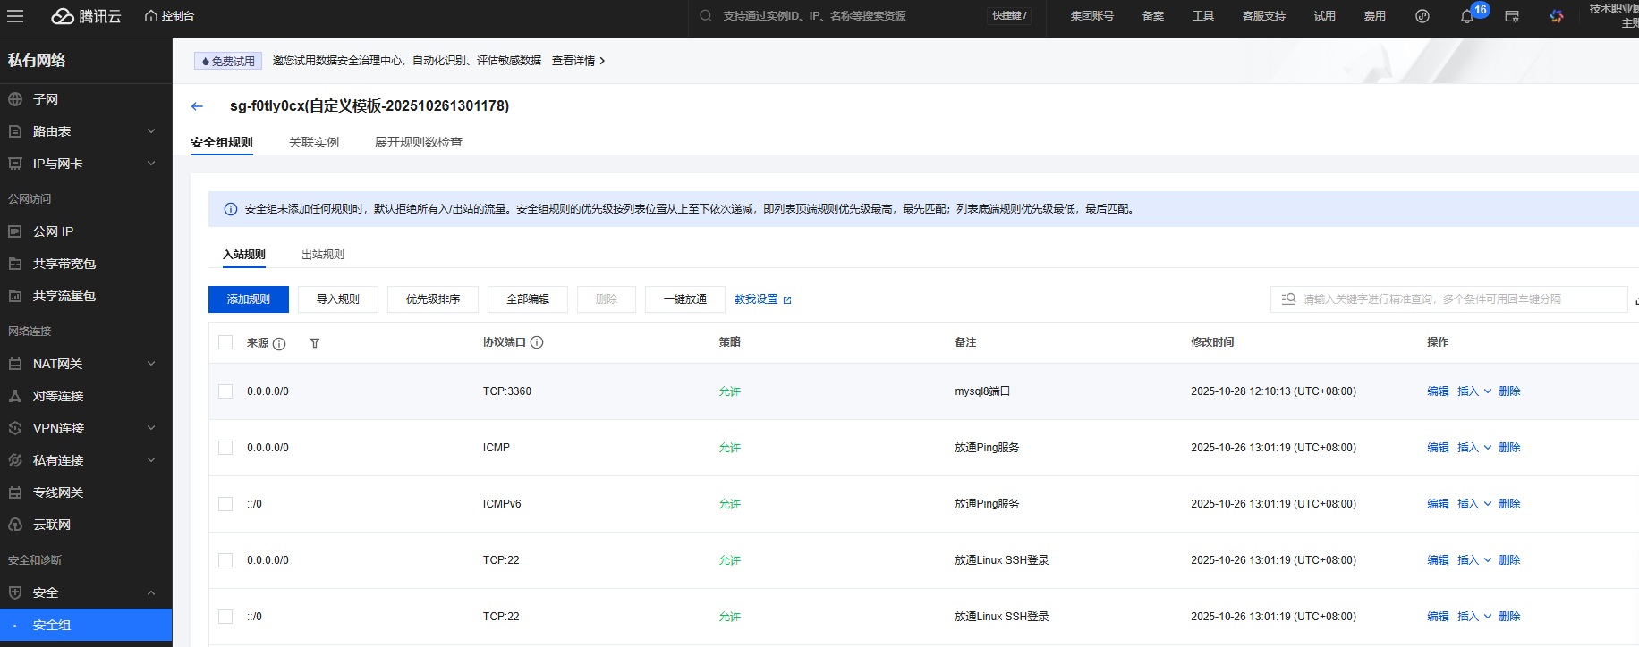1639x647 pixels.
Task: Click the 对等连接 sidebar icon
Action: (15, 396)
